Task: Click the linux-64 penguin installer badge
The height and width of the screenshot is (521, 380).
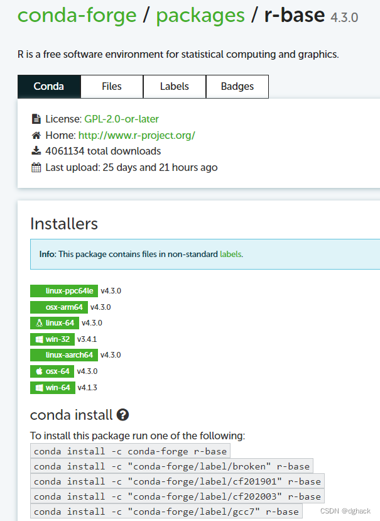Action: 55,322
